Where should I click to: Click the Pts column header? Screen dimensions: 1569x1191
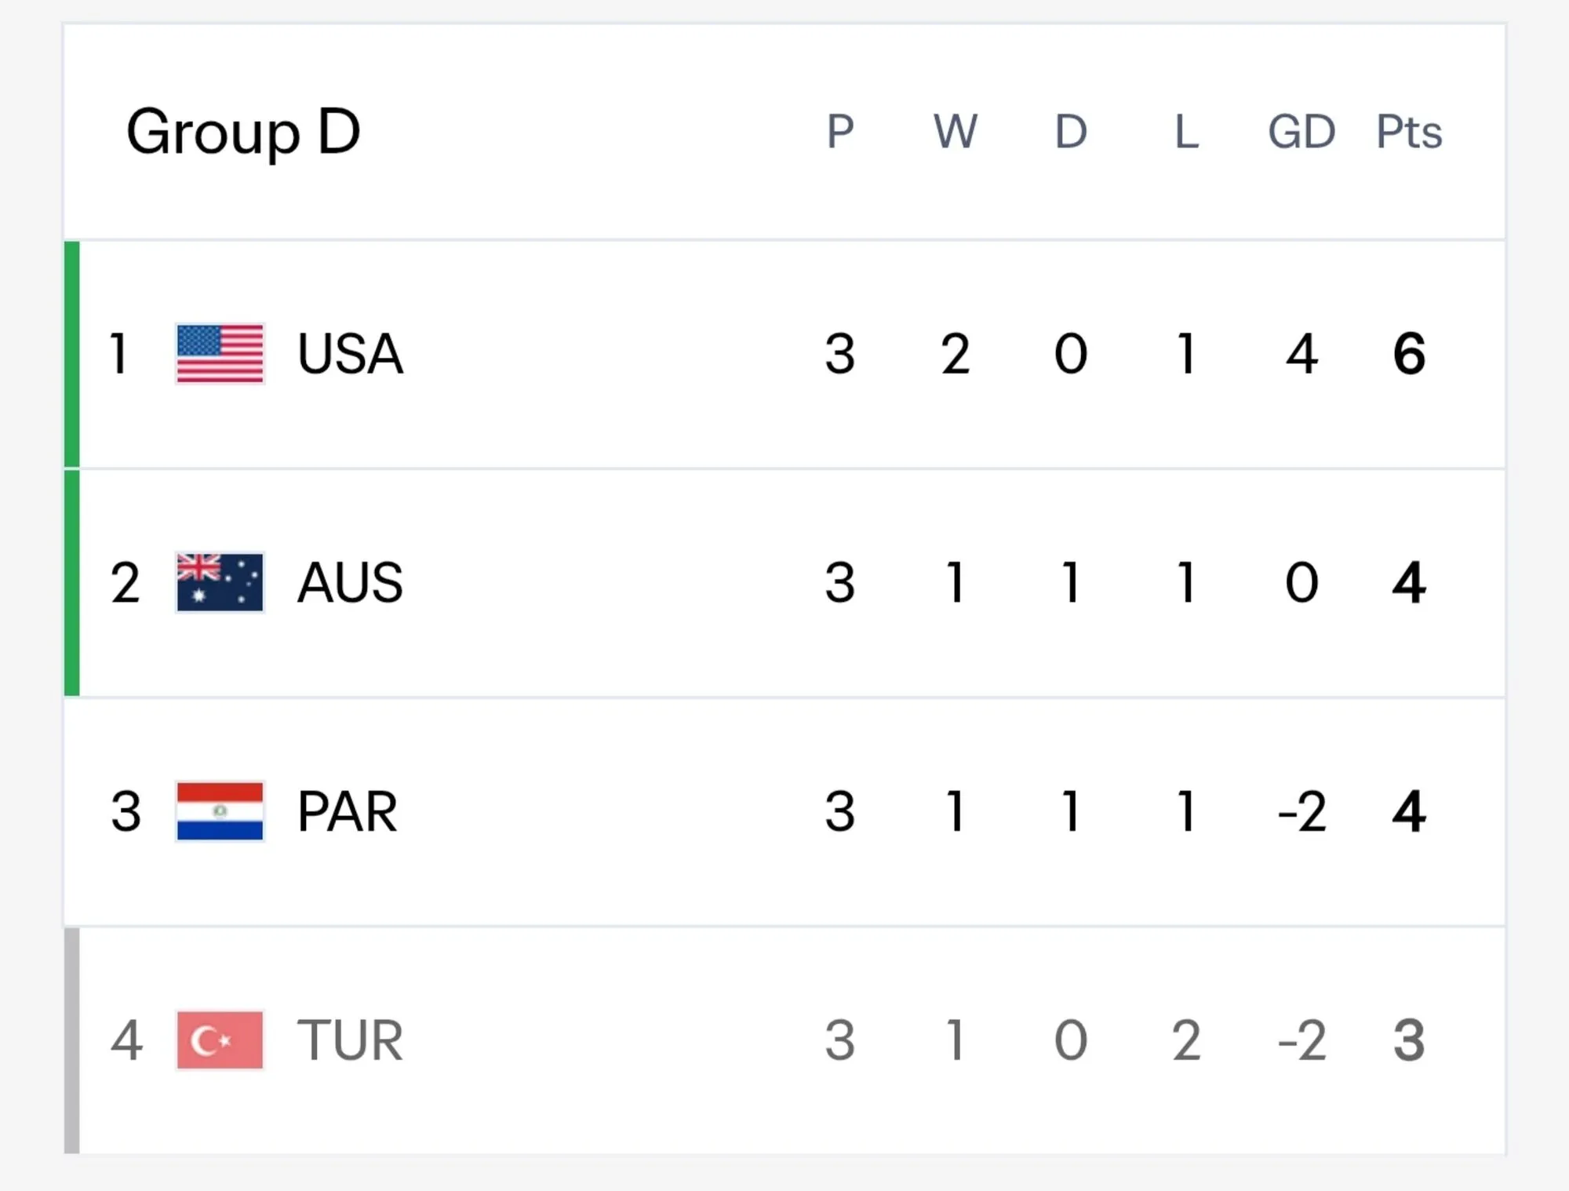coord(1409,131)
